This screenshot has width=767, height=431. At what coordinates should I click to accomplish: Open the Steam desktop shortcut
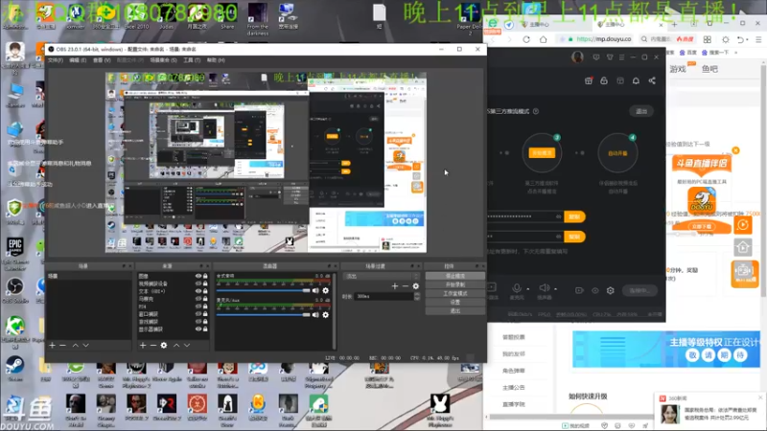point(14,368)
